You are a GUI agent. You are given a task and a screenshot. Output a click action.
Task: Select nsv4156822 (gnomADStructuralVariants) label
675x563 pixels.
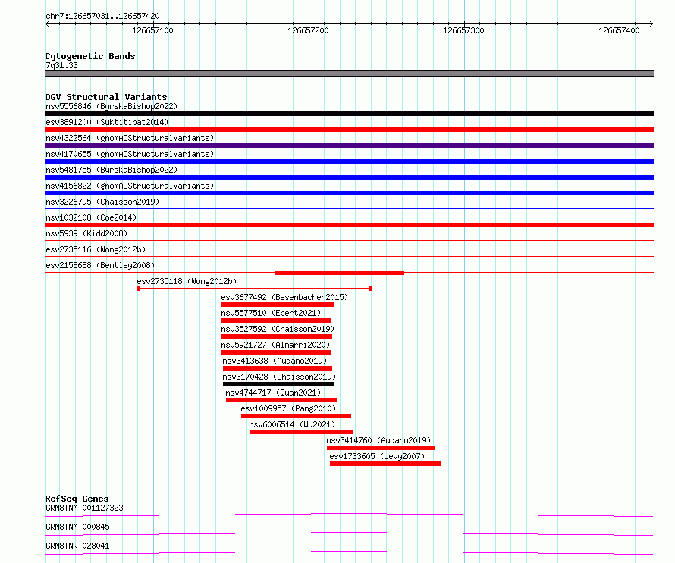click(x=130, y=186)
